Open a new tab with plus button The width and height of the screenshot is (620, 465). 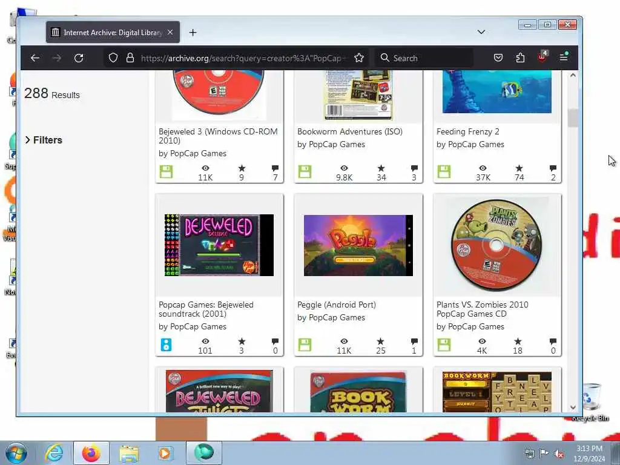tap(193, 33)
